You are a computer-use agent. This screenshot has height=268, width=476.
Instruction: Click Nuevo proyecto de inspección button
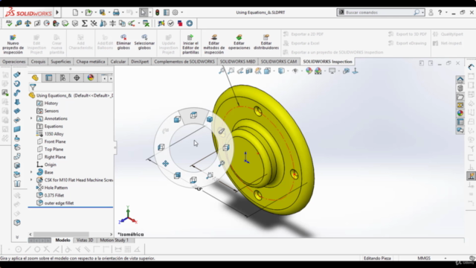tap(13, 44)
